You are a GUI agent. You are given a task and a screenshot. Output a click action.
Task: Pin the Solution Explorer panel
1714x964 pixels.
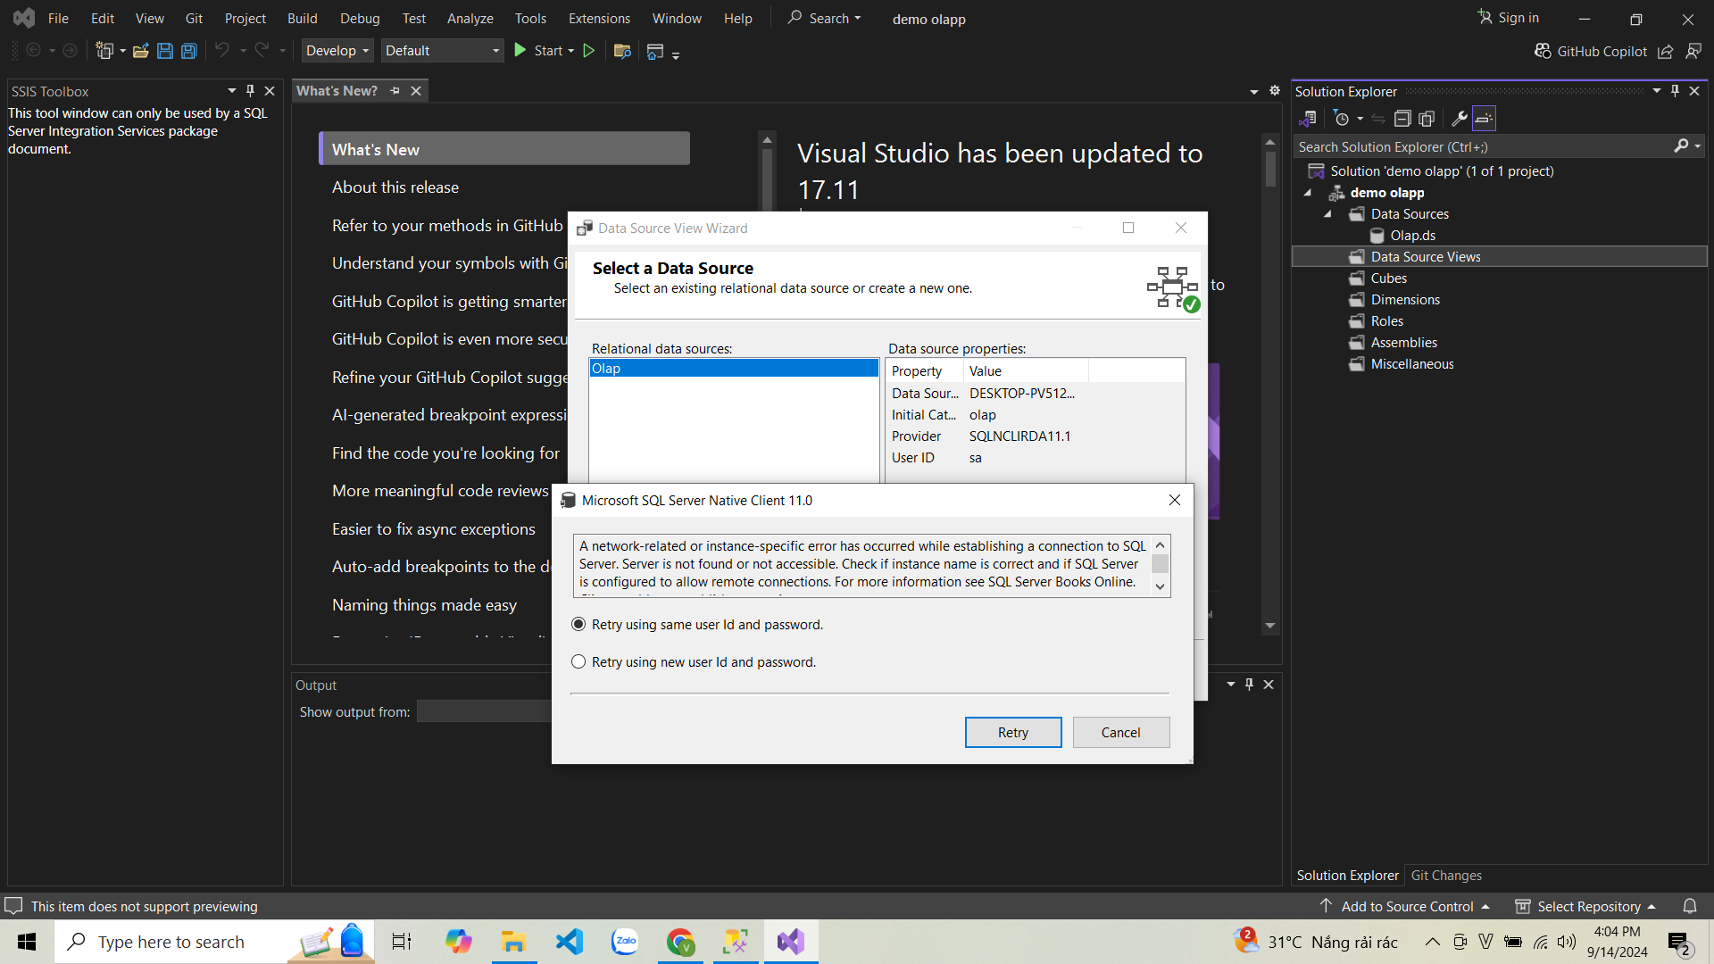[1675, 91]
